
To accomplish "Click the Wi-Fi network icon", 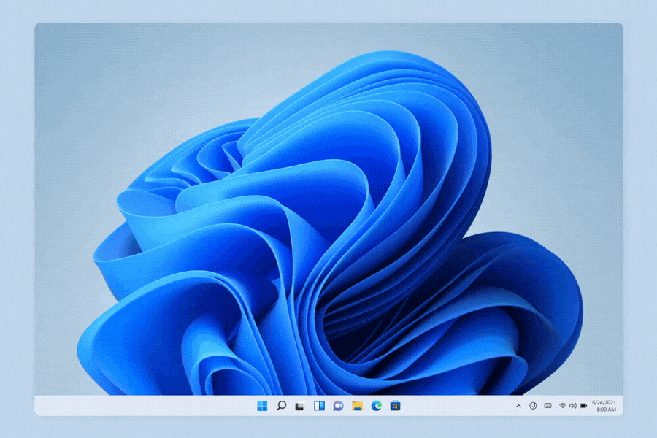I will point(563,407).
